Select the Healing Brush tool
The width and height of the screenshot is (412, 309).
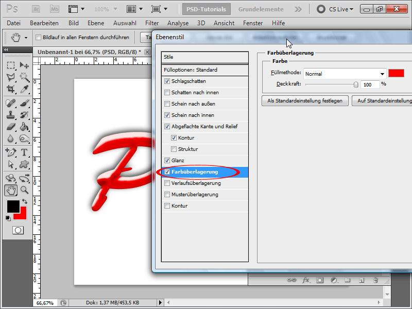point(10,103)
